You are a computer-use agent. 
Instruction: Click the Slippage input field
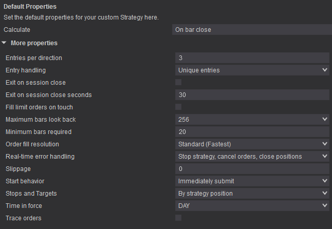pyautogui.click(x=252, y=168)
